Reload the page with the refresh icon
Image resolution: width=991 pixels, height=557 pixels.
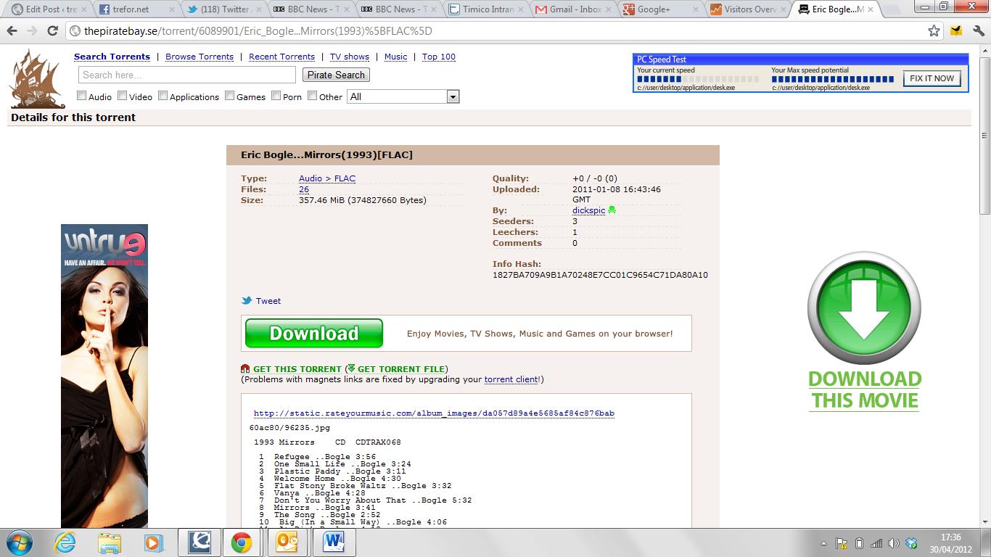click(x=52, y=31)
